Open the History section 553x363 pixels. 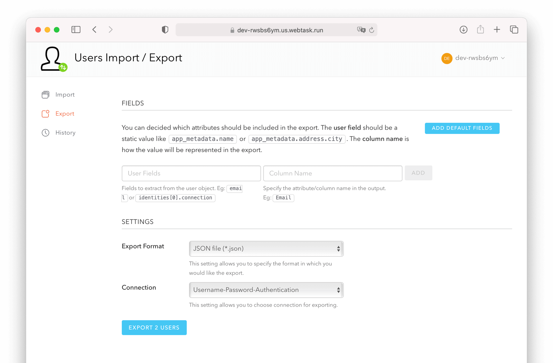coord(65,132)
